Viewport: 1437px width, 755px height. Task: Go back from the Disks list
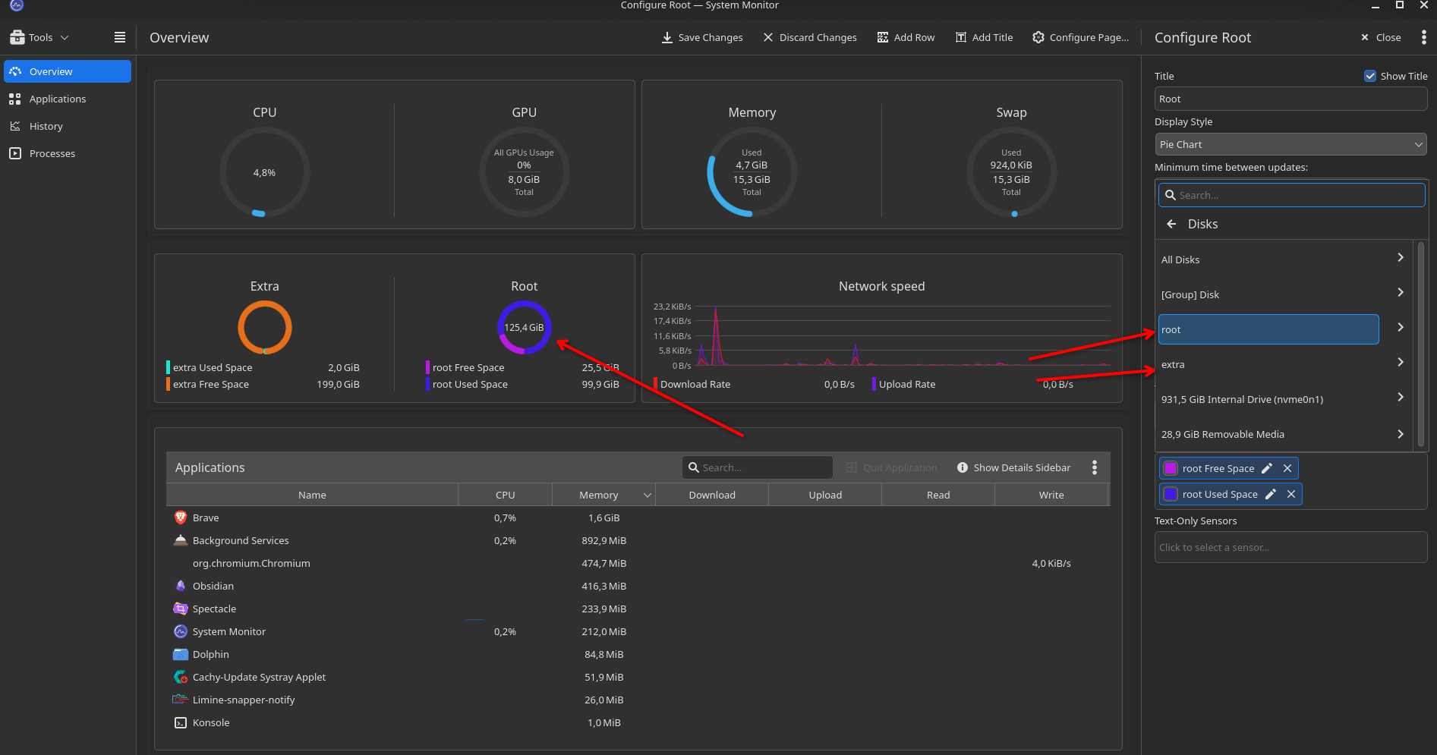click(x=1171, y=224)
